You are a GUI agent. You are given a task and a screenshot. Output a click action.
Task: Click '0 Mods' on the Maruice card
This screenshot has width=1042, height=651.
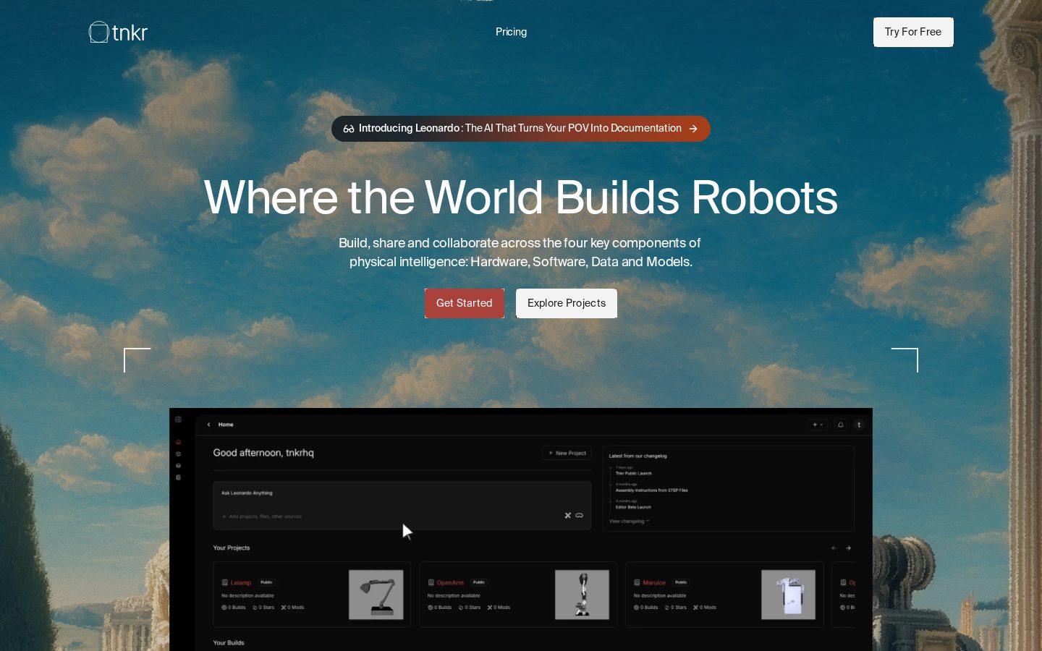[x=705, y=608]
